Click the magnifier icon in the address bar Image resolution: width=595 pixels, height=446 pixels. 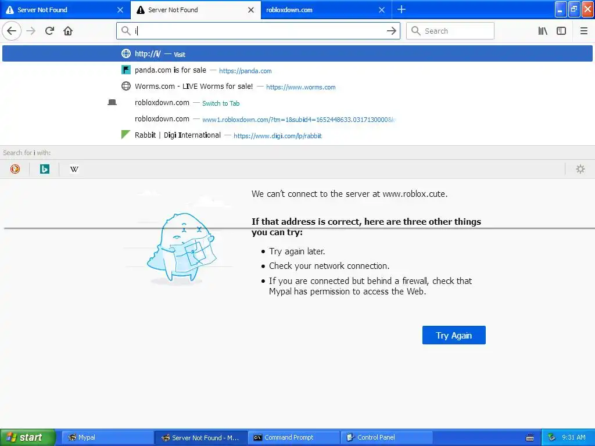click(126, 31)
